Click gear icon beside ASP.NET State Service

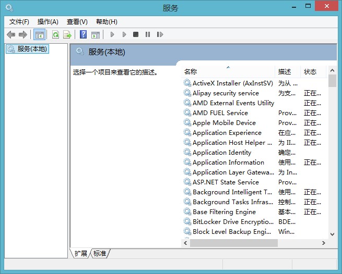[x=187, y=182]
